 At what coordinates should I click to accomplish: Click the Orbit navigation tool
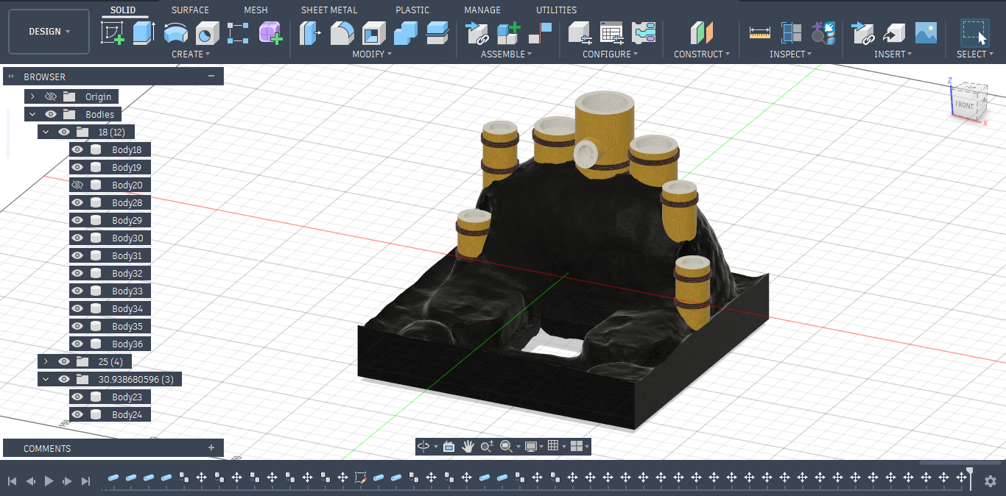point(423,446)
